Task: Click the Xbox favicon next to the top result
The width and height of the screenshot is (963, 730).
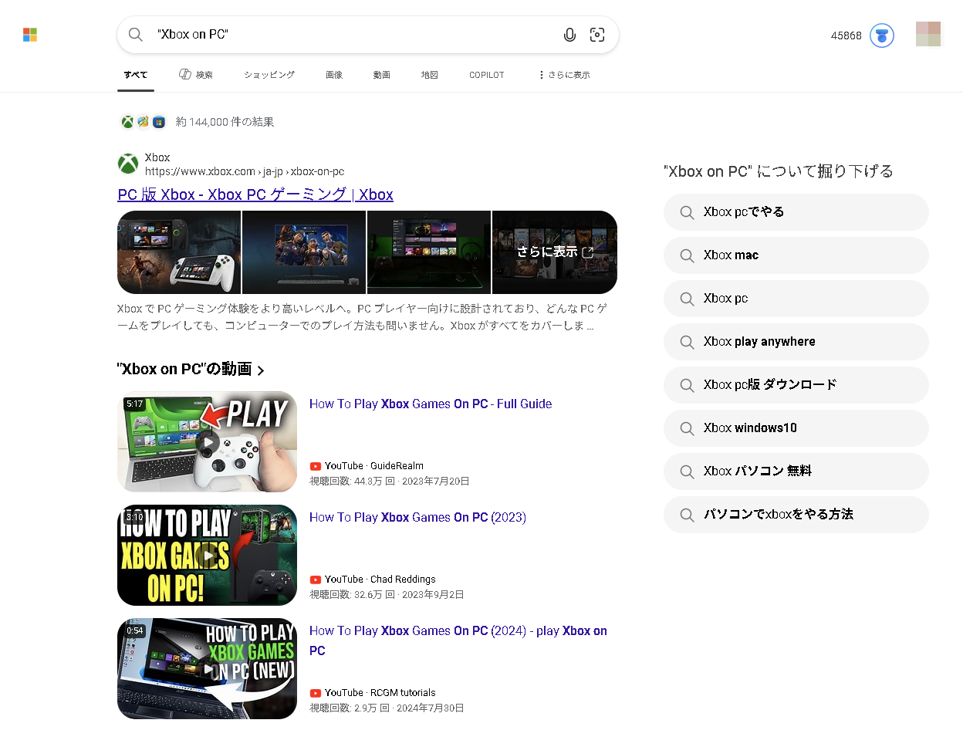Action: pyautogui.click(x=127, y=164)
